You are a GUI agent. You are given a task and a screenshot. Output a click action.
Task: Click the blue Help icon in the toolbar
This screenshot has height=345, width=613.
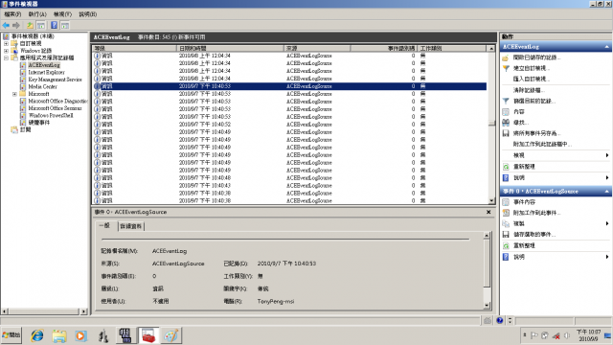(54, 26)
